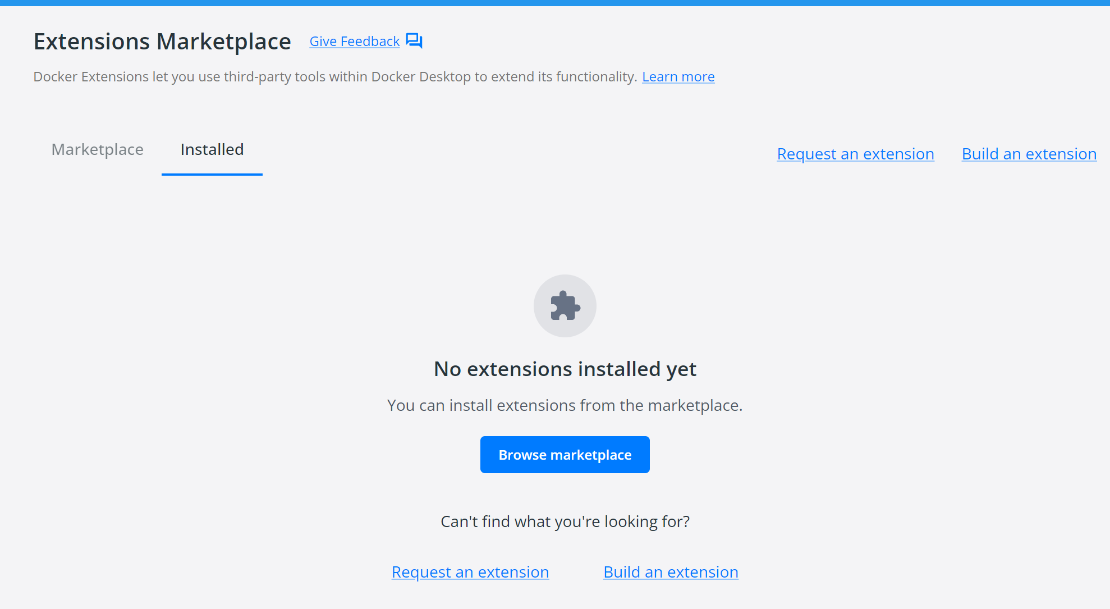Screen dimensions: 1110x609
Task: Click the words 'Docker Desktop' in description
Action: click(420, 77)
